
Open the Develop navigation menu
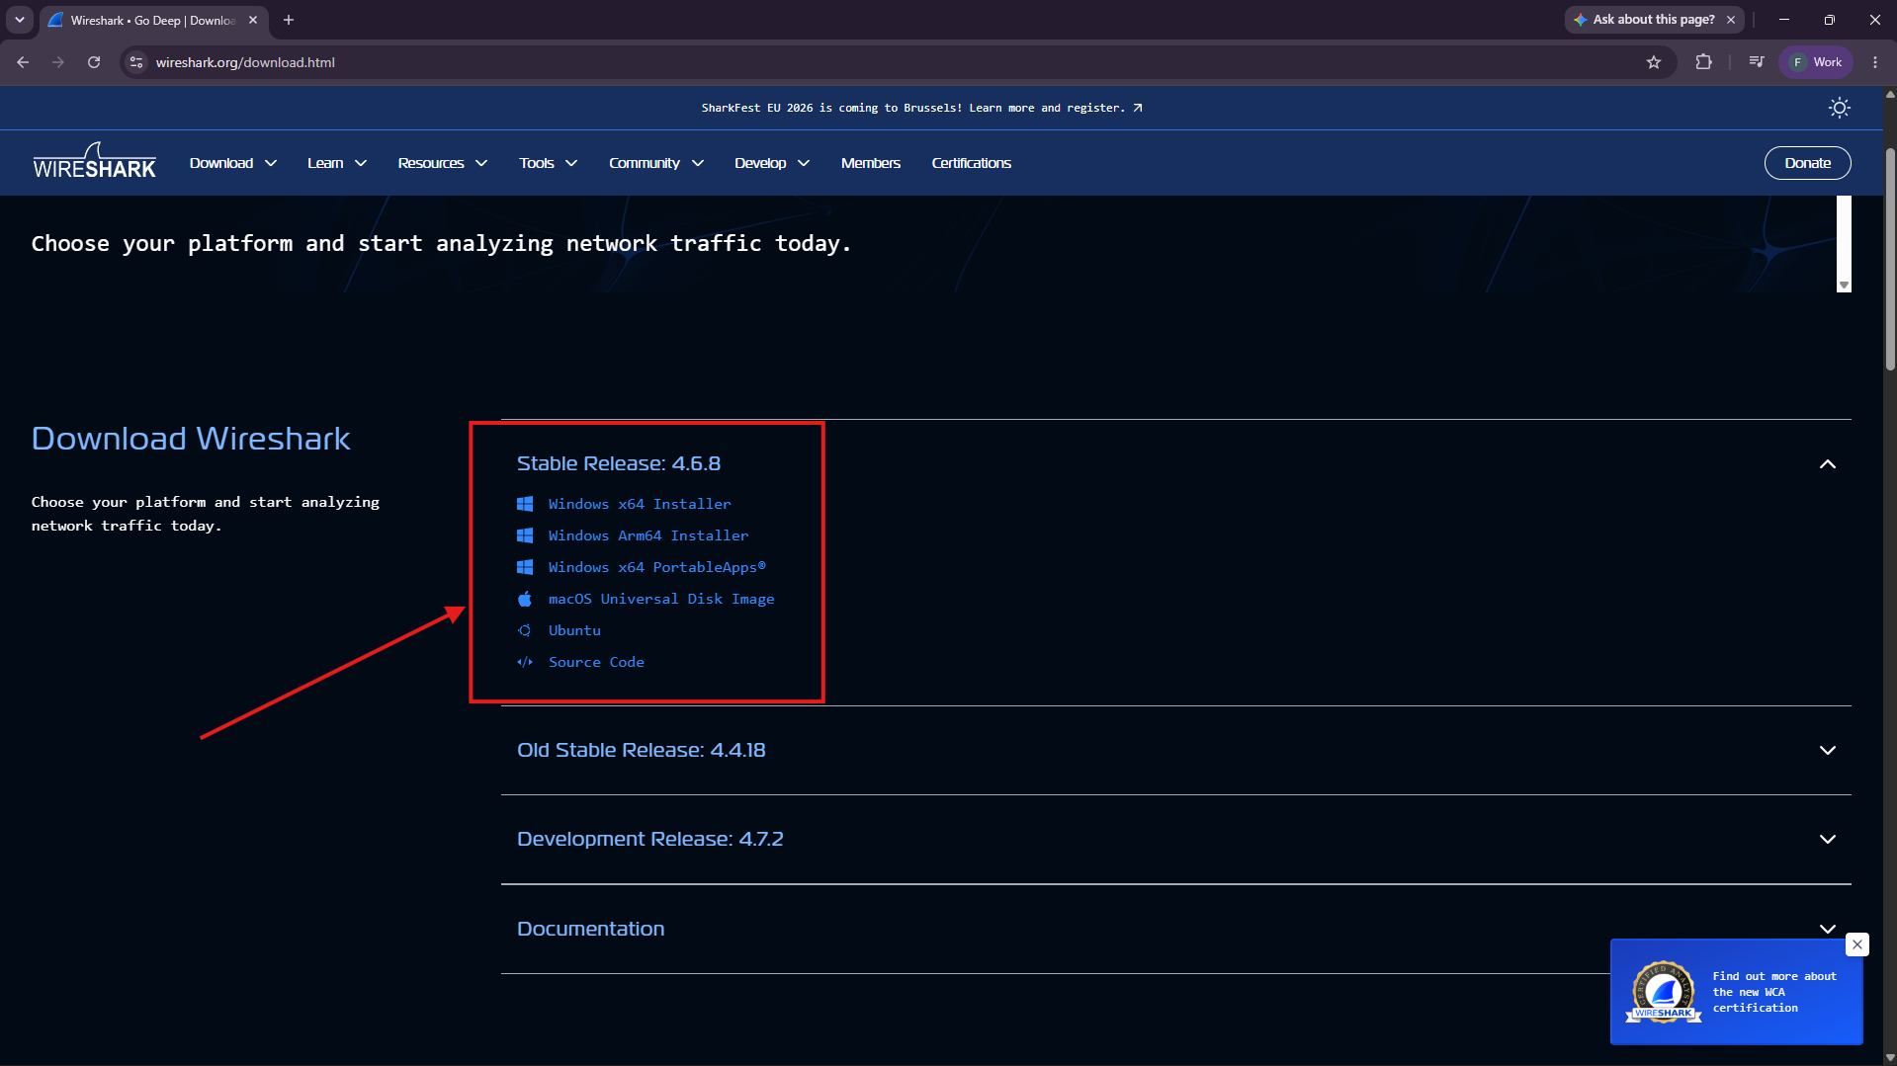click(x=772, y=163)
